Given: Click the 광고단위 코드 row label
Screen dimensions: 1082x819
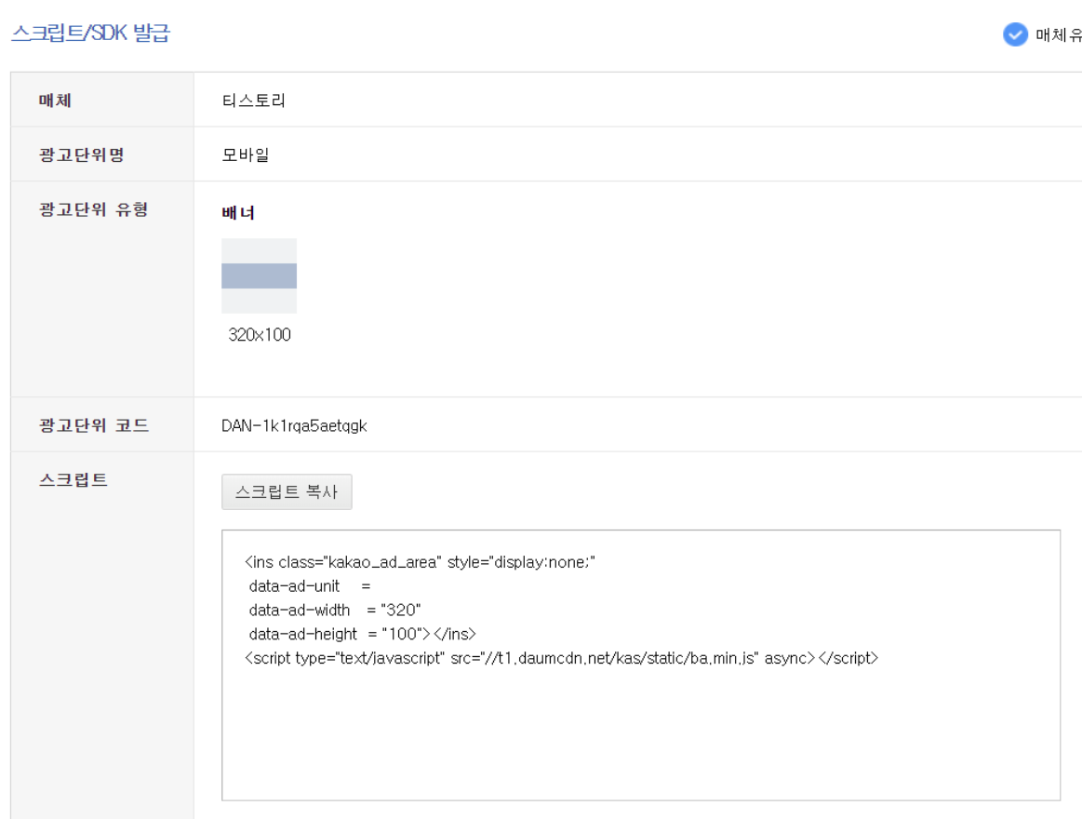Looking at the screenshot, I should pyautogui.click(x=94, y=425).
